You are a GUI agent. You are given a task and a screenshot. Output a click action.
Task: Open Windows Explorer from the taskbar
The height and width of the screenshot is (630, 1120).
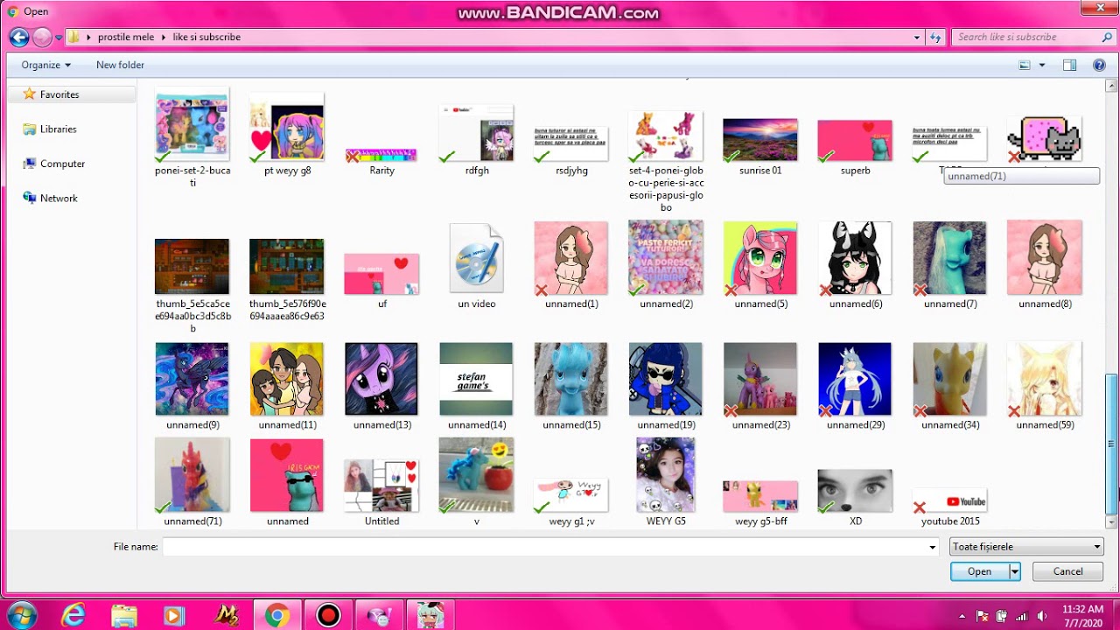tap(124, 615)
